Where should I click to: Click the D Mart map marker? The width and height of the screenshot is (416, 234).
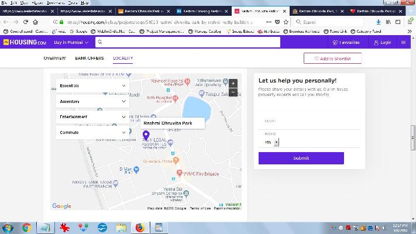click(x=136, y=169)
